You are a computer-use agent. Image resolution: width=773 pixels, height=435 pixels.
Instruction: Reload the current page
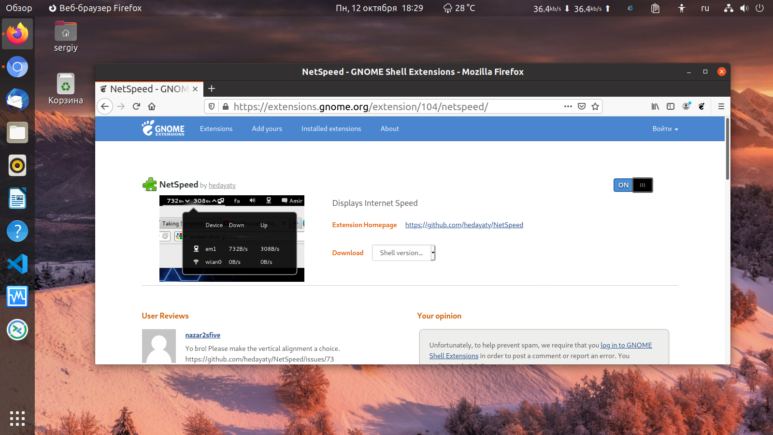(136, 106)
